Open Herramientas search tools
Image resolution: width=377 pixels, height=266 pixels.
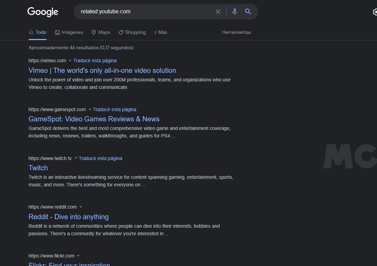tap(236, 32)
